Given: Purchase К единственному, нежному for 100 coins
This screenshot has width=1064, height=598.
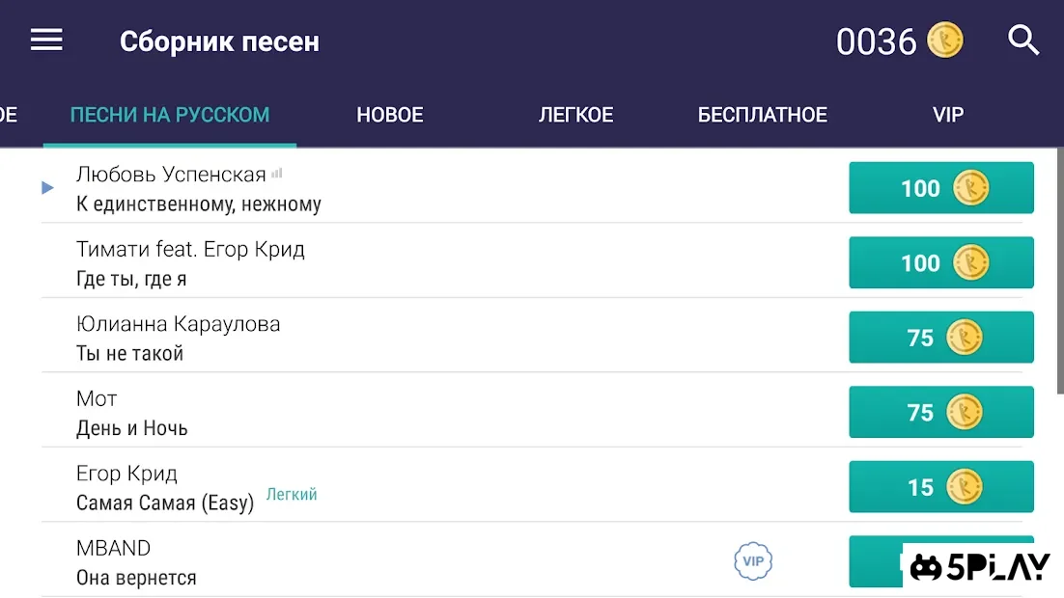Looking at the screenshot, I should pyautogui.click(x=941, y=188).
